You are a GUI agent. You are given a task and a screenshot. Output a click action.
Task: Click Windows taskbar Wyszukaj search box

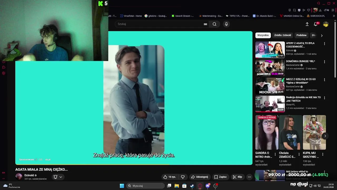146,186
